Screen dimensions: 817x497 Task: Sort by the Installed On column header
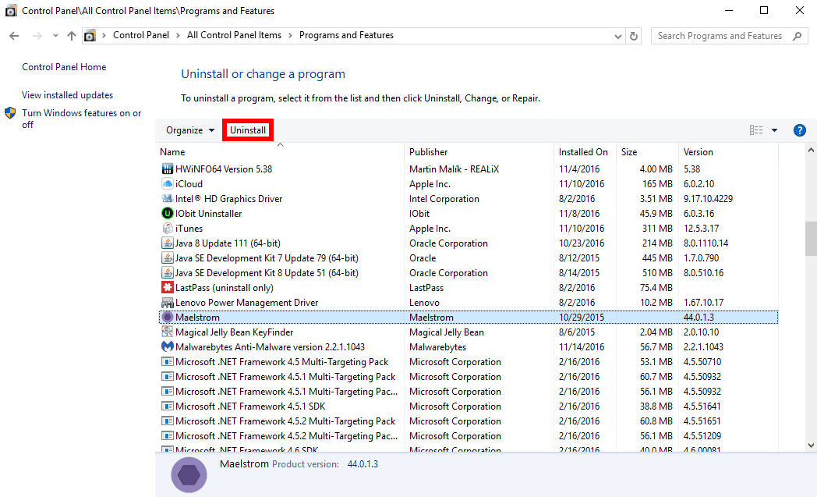click(x=585, y=152)
